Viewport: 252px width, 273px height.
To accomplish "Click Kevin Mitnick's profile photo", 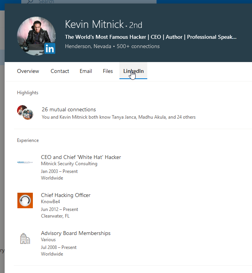I will tap(36, 36).
